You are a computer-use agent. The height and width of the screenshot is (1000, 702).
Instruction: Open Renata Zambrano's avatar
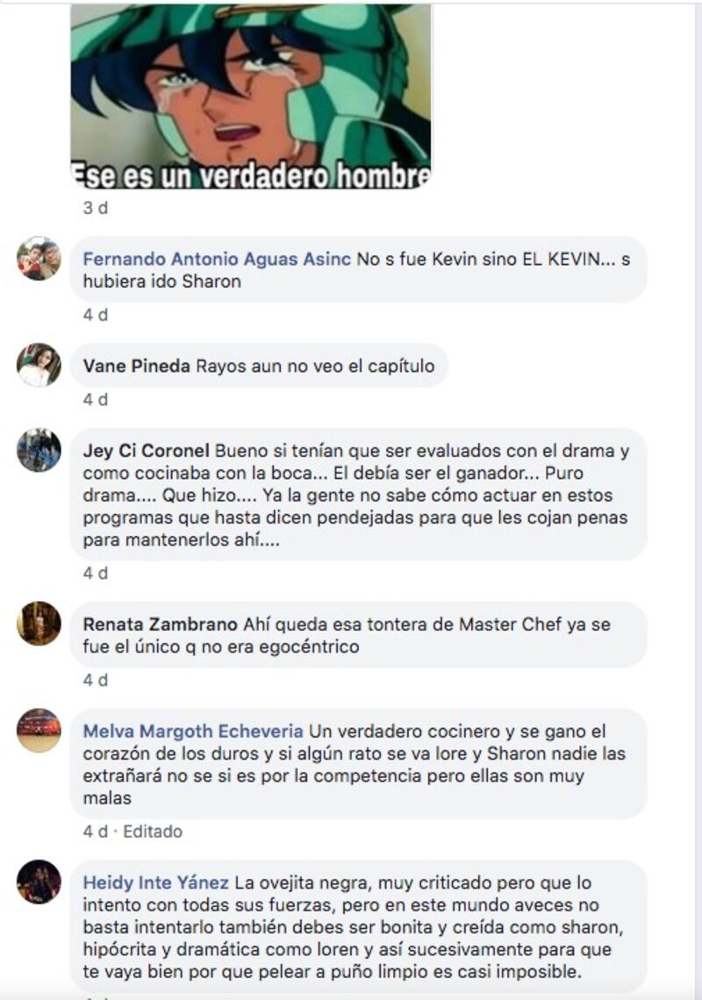(x=39, y=623)
